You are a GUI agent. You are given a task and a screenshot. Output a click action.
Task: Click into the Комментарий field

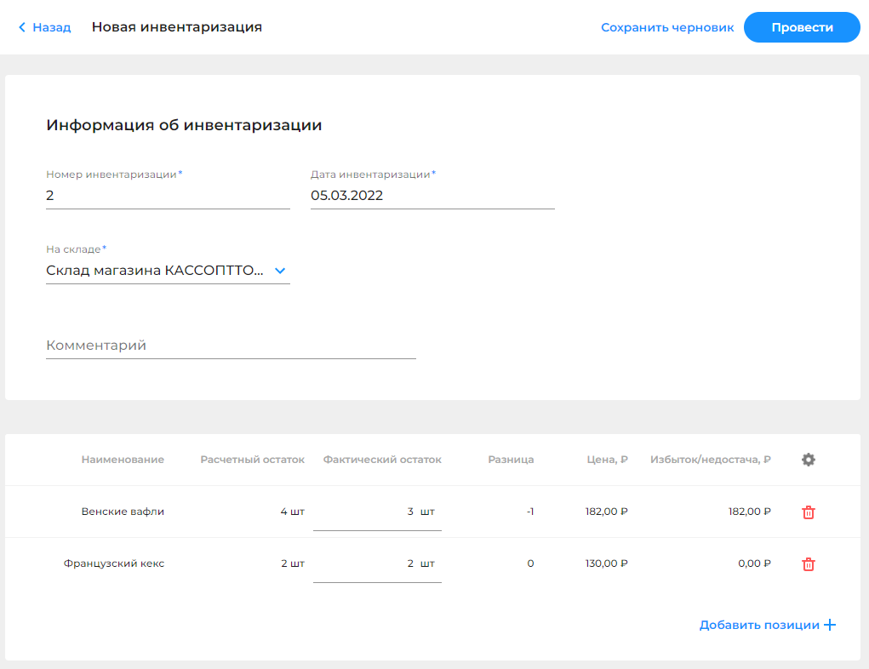(x=230, y=346)
